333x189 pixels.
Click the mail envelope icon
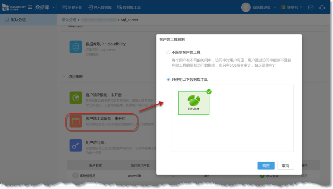coord(311,7)
